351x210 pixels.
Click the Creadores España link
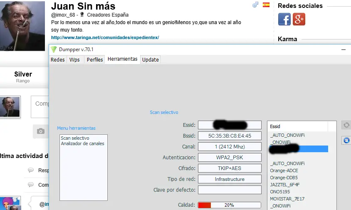coord(108,15)
